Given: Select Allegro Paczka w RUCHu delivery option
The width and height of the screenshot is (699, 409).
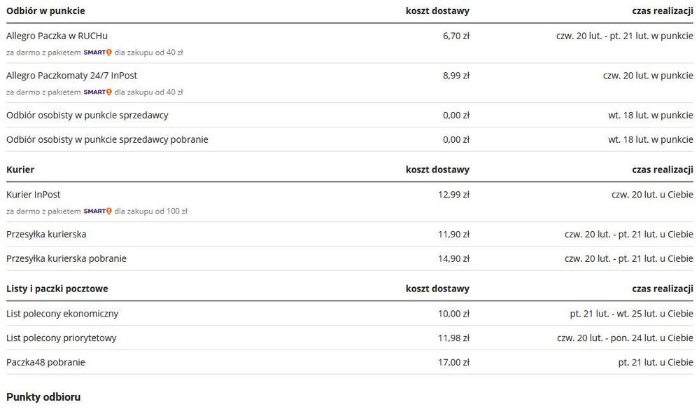Looking at the screenshot, I should click(57, 36).
